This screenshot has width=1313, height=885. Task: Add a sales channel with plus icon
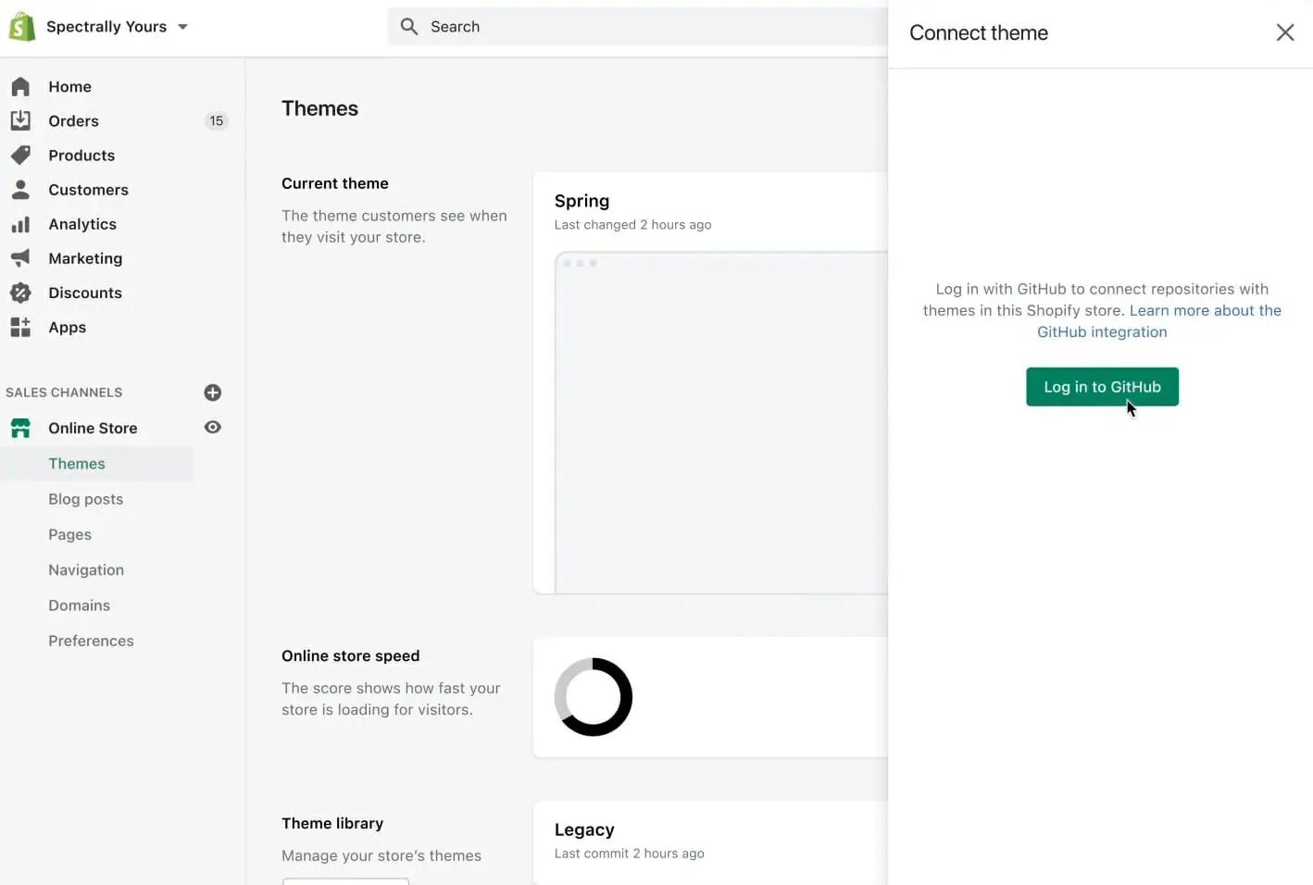click(x=212, y=393)
